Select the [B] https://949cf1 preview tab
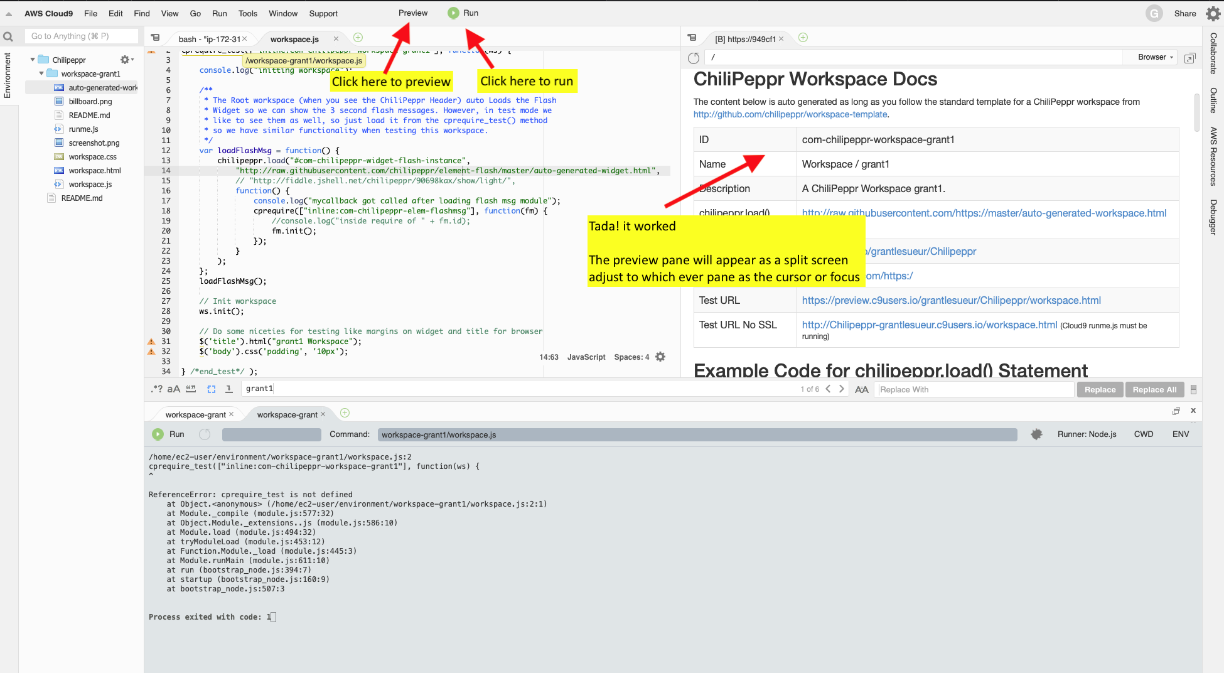 pyautogui.click(x=745, y=39)
